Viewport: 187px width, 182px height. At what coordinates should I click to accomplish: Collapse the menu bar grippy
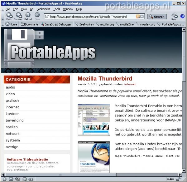pyautogui.click(x=2, y=9)
